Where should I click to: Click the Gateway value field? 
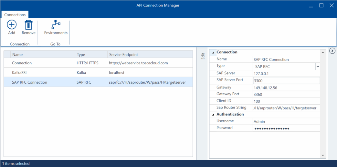pyautogui.click(x=286, y=88)
